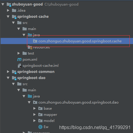Viewport: 133px width, 133px height.
Task: Collapse src arrow under springboot-dao
Action: click(13, 84)
